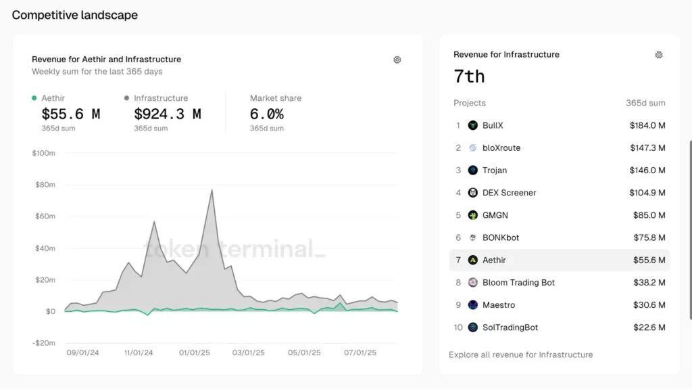Select the highlighted Aethir row name
The width and height of the screenshot is (692, 389).
pos(494,260)
